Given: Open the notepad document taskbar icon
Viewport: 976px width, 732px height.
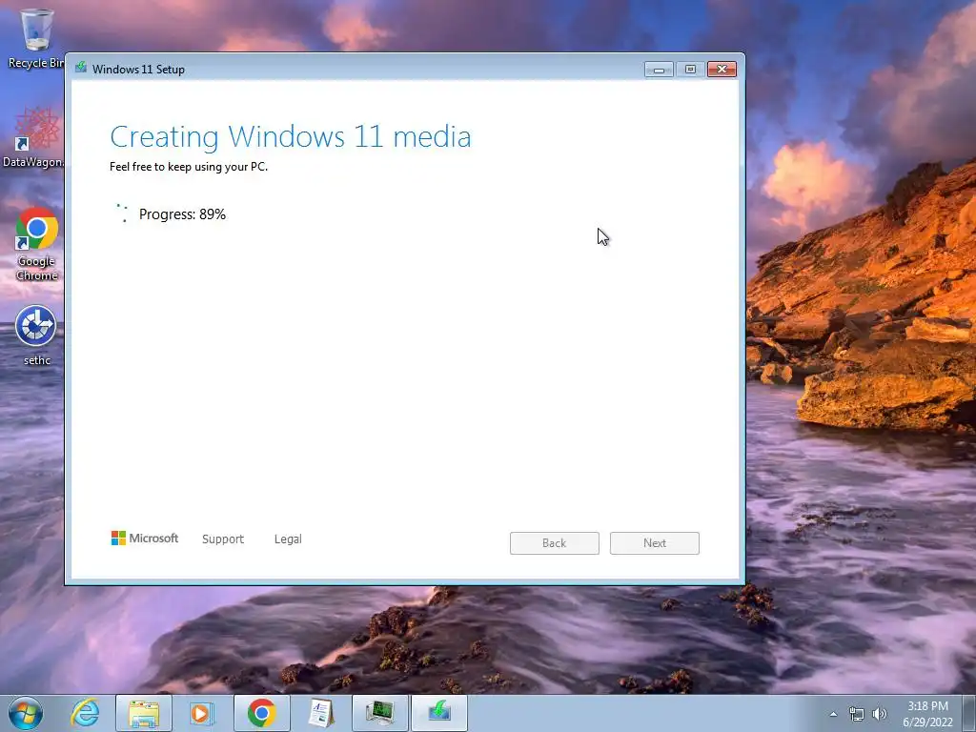Looking at the screenshot, I should pyautogui.click(x=321, y=713).
